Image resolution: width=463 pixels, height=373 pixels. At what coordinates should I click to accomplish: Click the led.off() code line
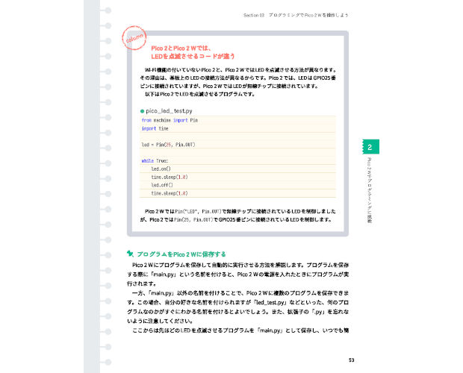tap(162, 185)
